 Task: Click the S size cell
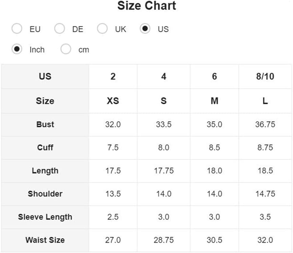[163, 101]
